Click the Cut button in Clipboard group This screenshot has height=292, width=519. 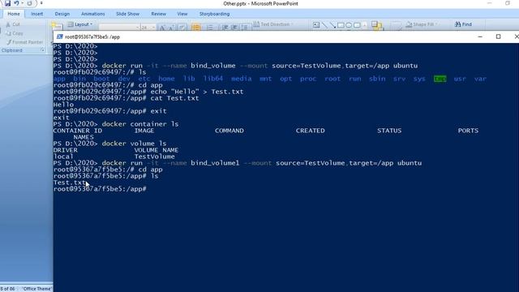coord(13,24)
